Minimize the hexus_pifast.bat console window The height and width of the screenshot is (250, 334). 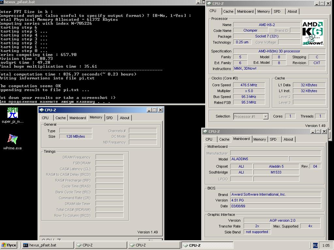tap(199, 2)
